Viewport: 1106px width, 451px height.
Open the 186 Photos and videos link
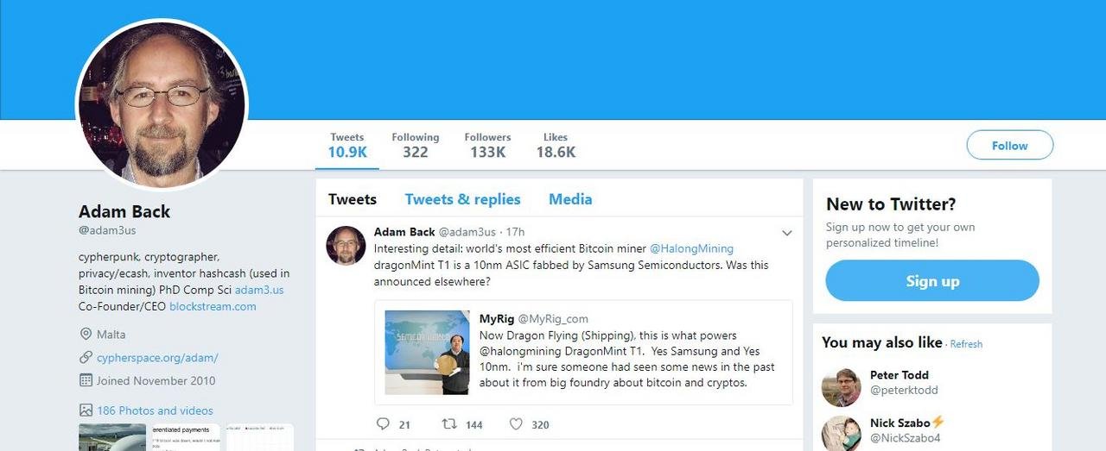click(155, 410)
